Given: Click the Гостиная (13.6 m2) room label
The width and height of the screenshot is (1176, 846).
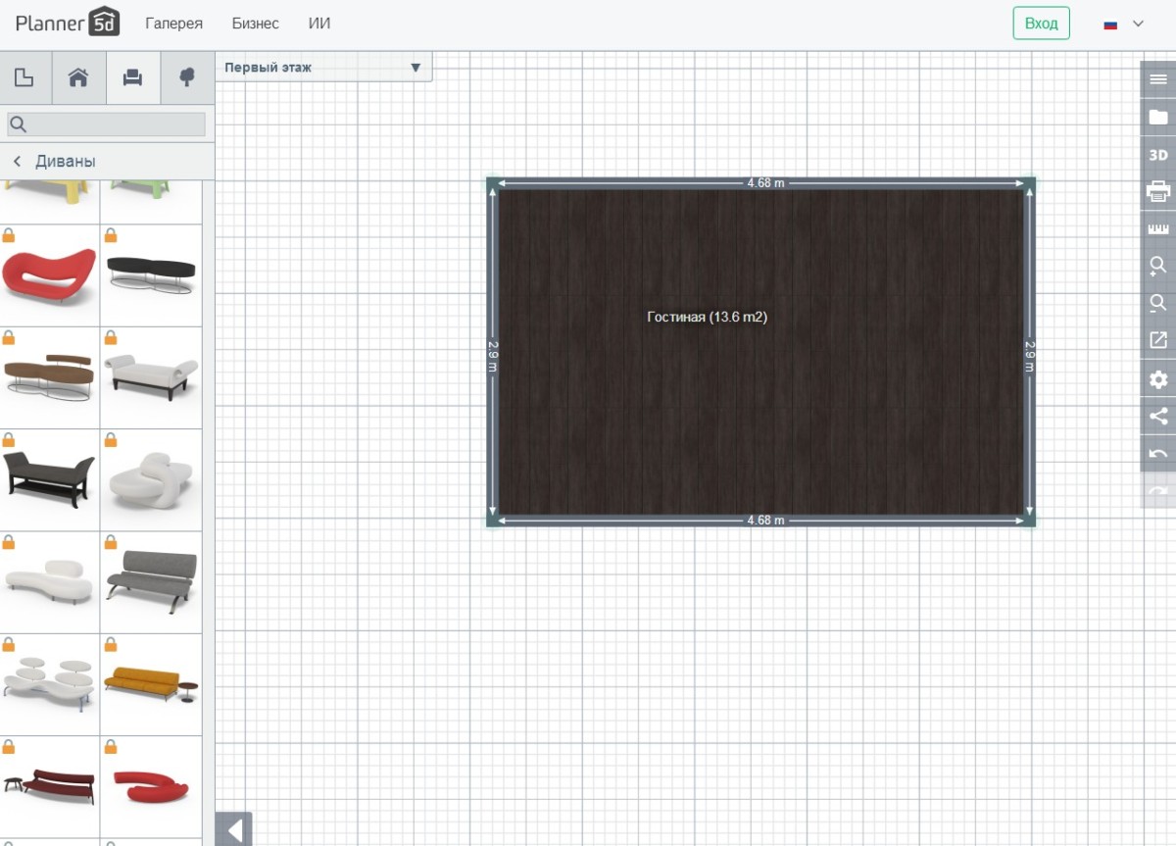Looking at the screenshot, I should point(707,317).
